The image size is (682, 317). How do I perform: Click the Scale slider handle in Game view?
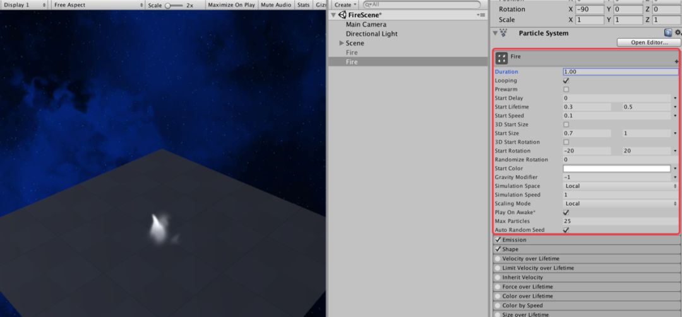click(168, 5)
